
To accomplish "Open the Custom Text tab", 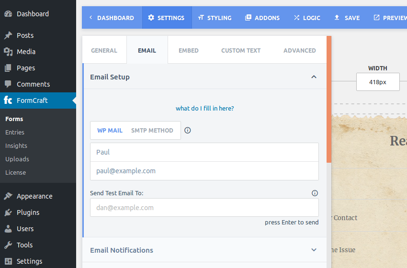I will pos(241,51).
